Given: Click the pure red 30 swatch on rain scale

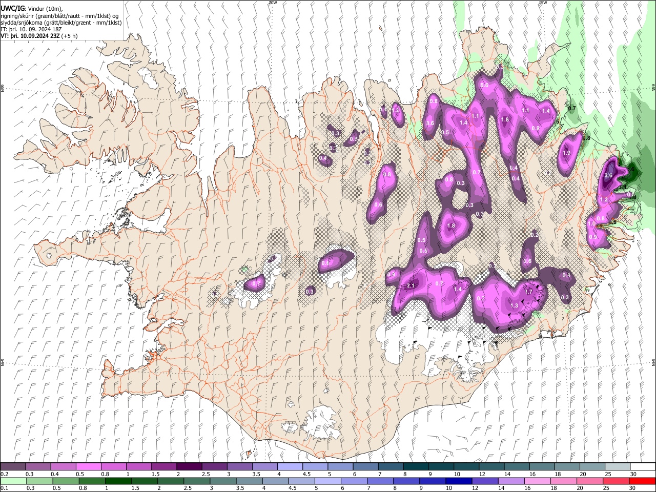Looking at the screenshot, I should pyautogui.click(x=642, y=481).
